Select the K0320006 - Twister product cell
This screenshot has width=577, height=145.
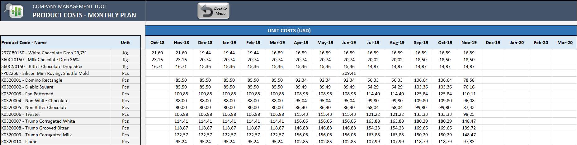pos(55,114)
